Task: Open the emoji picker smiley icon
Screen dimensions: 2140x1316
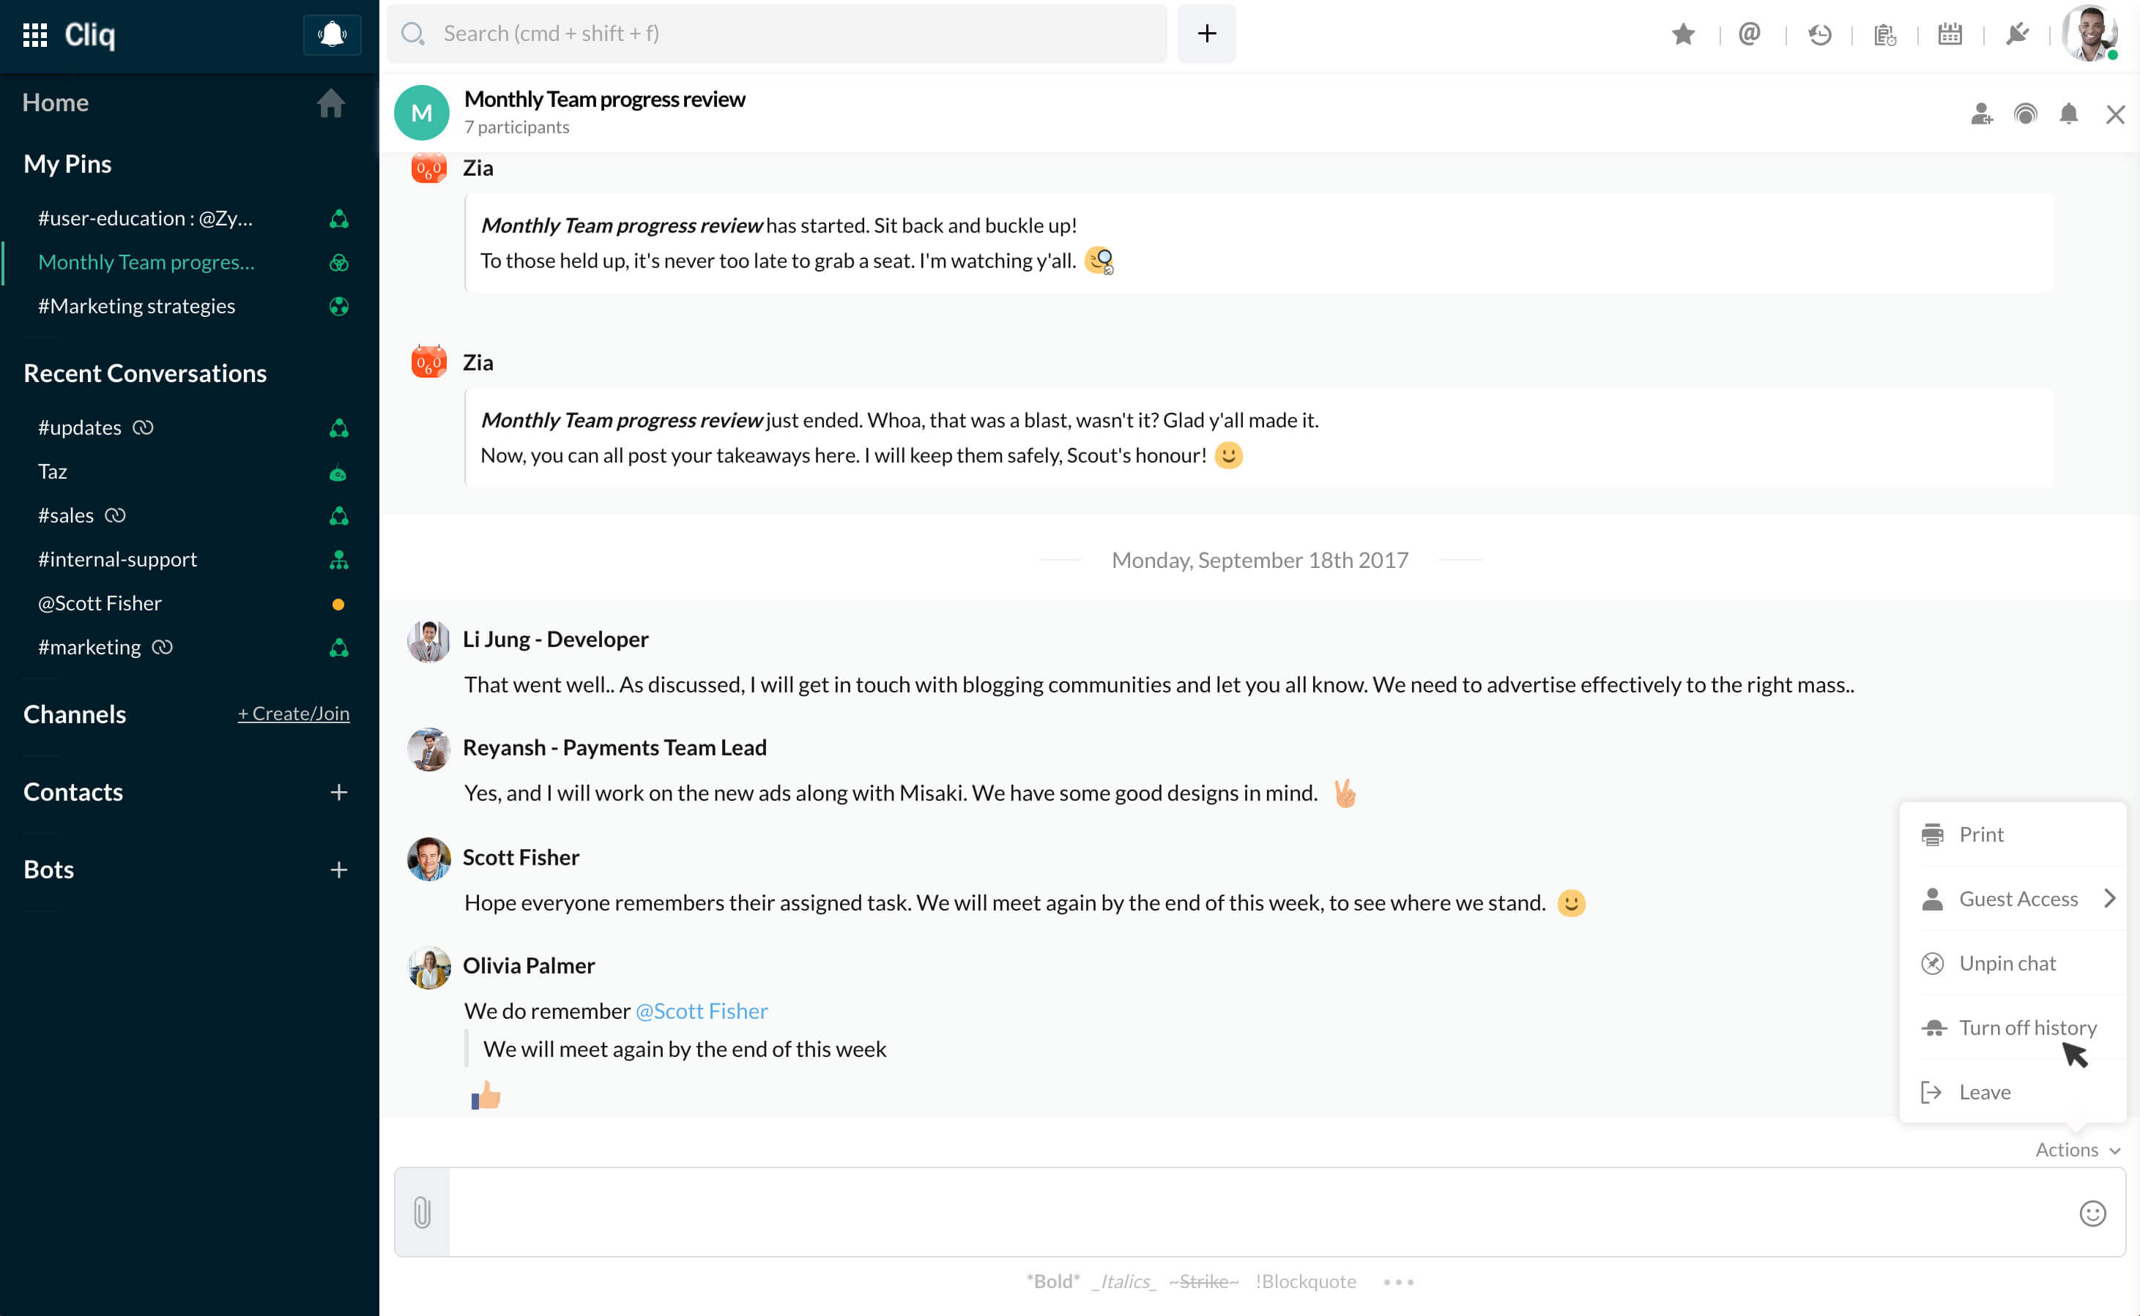Action: click(x=2092, y=1212)
